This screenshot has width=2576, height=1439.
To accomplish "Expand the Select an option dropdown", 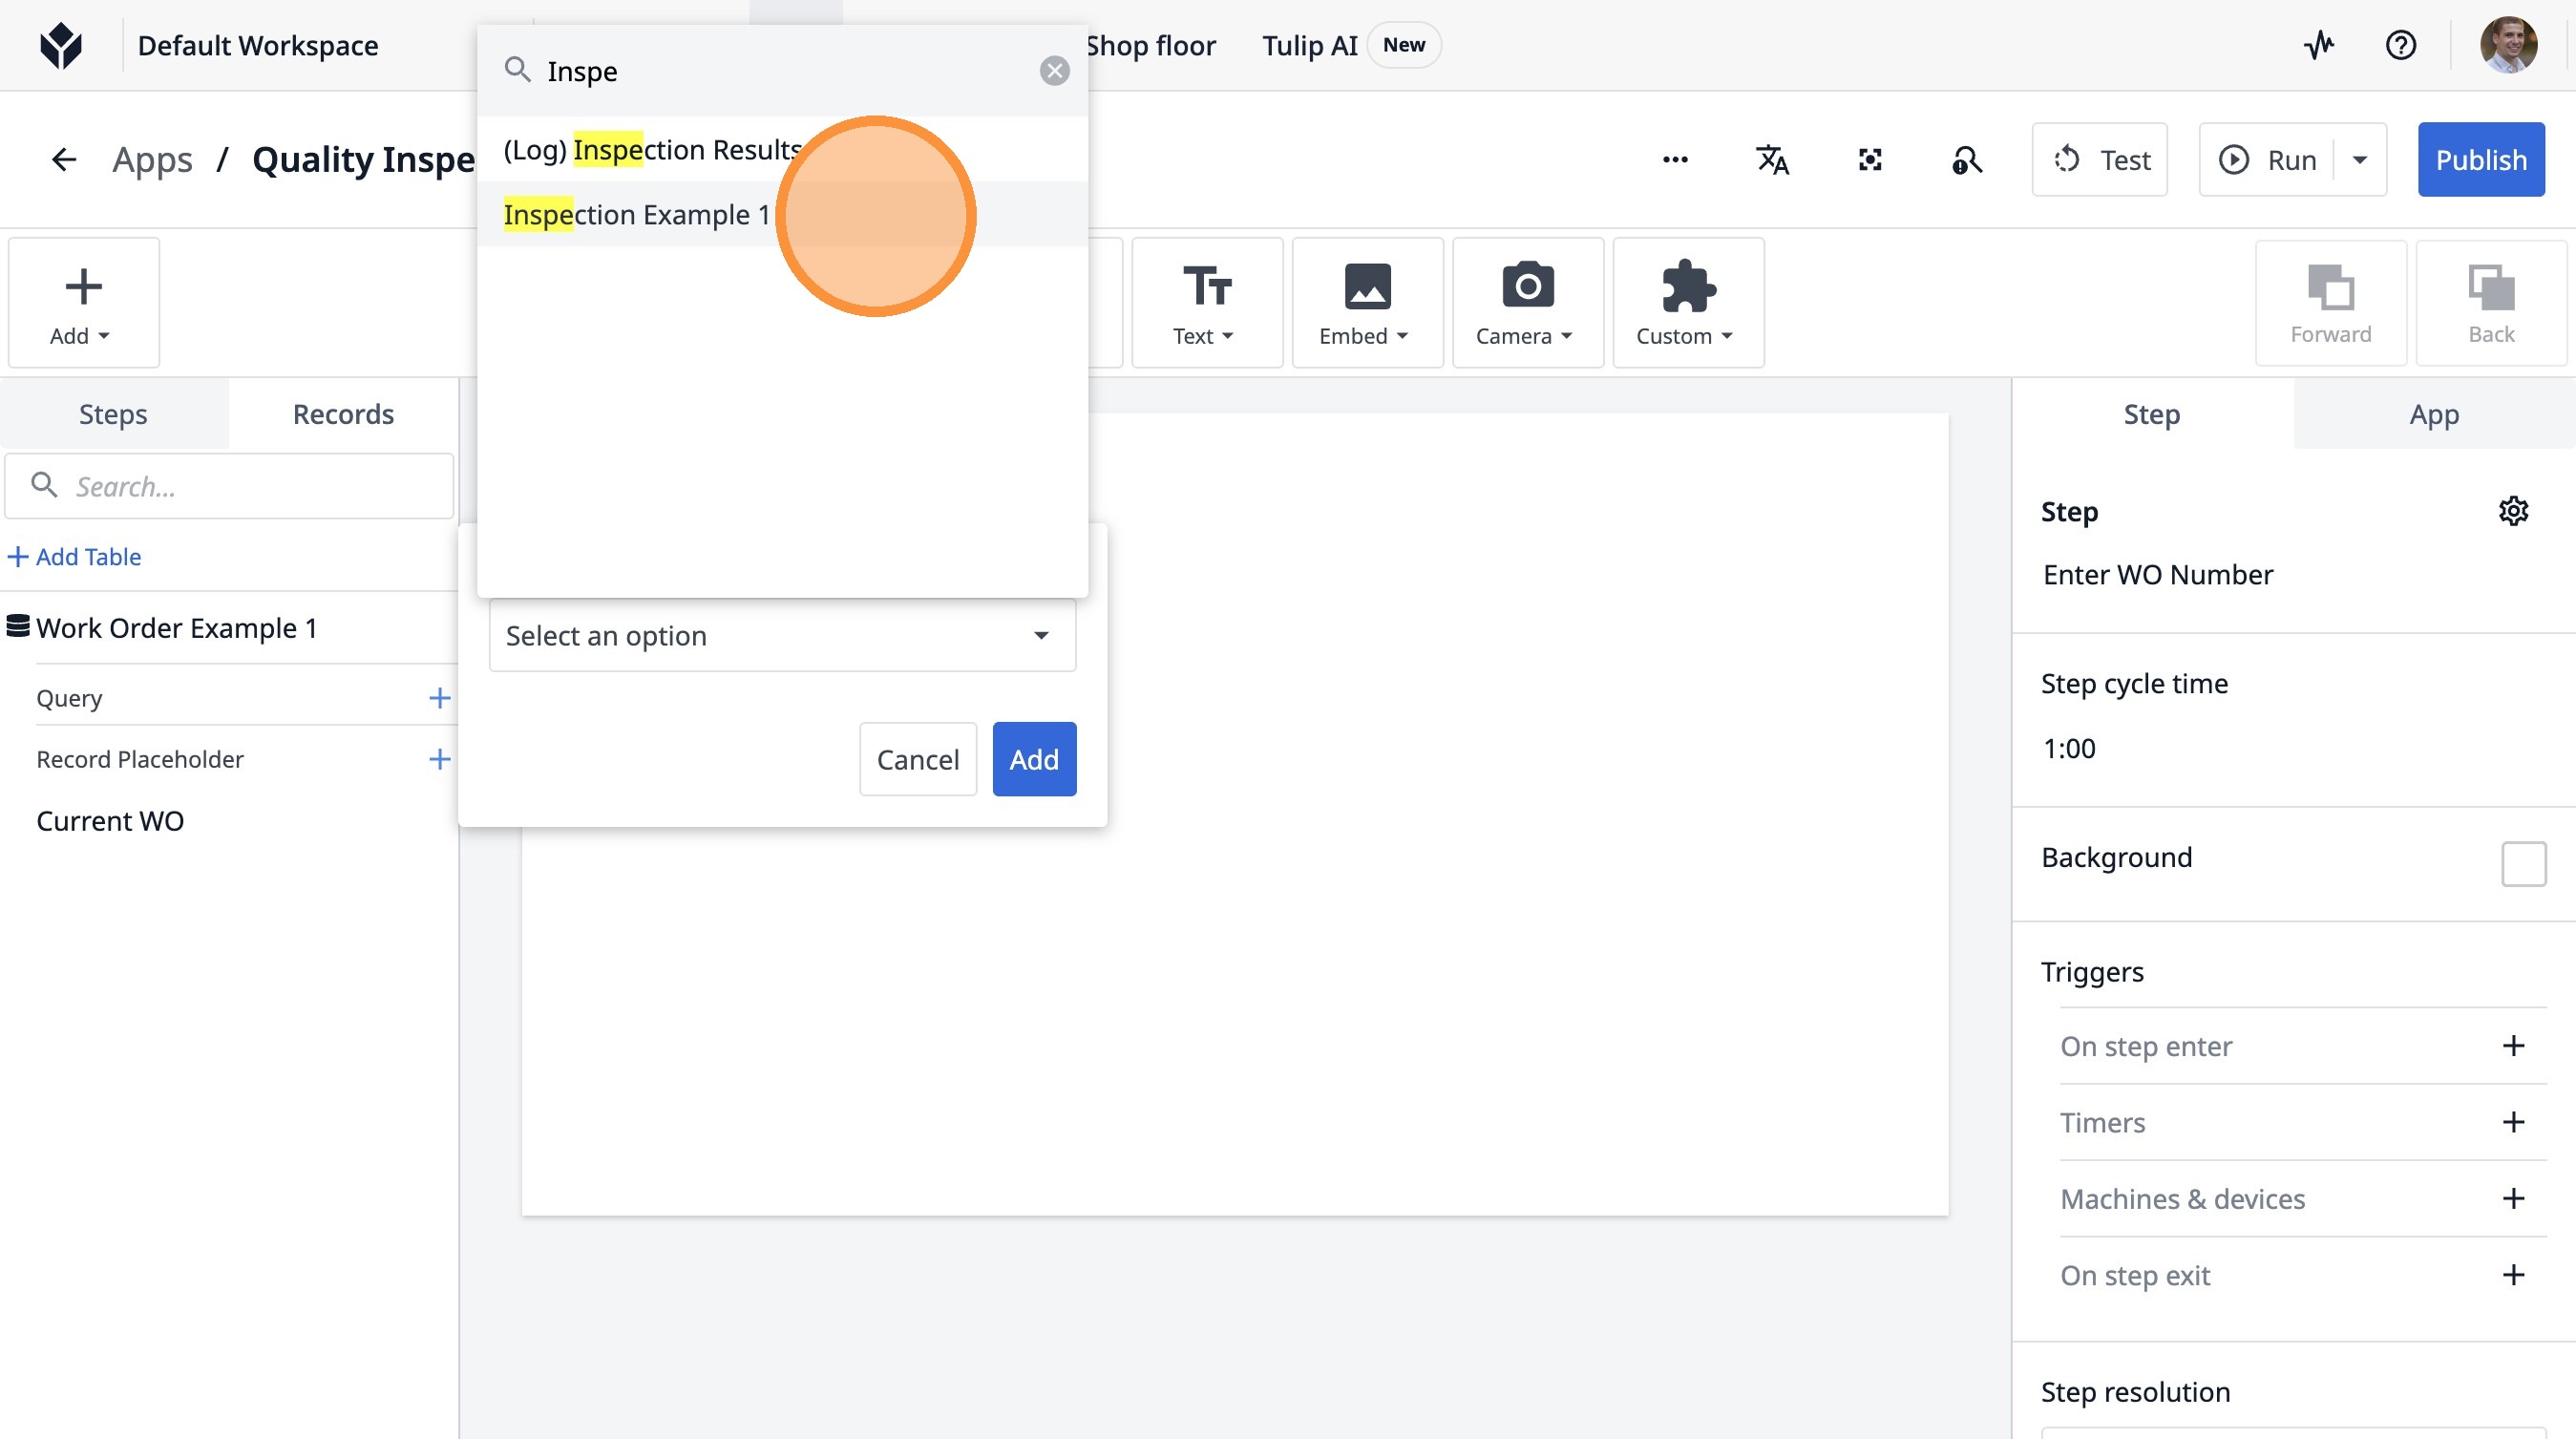I will [782, 636].
